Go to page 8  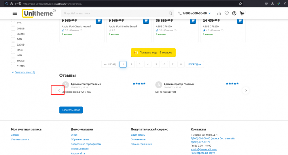coord(181,64)
